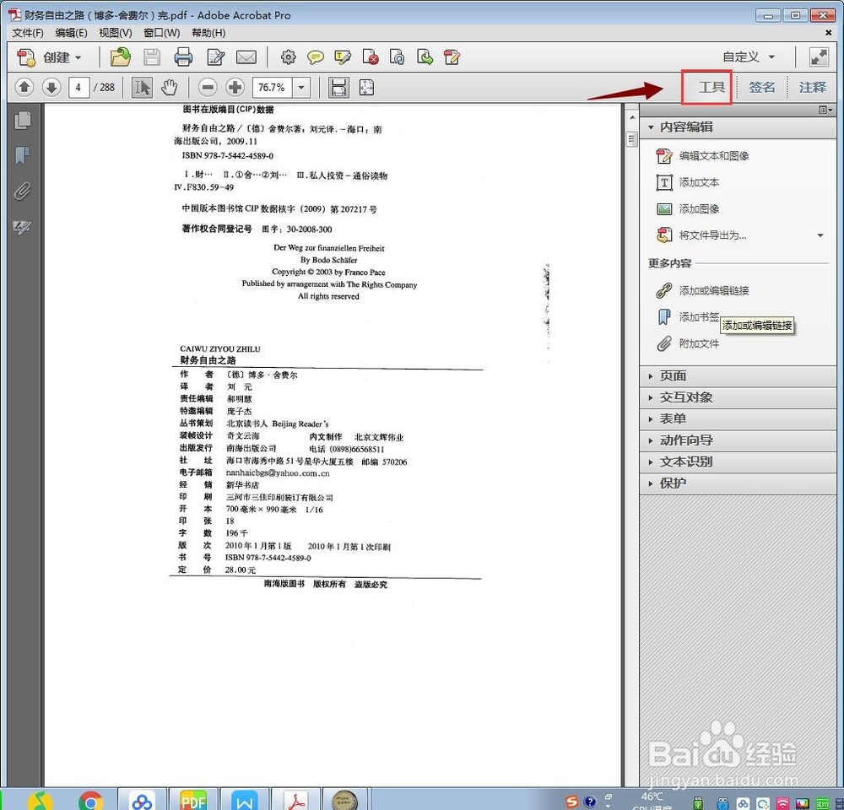
Task: Click the zoom percentage field 76.7%
Action: point(273,87)
